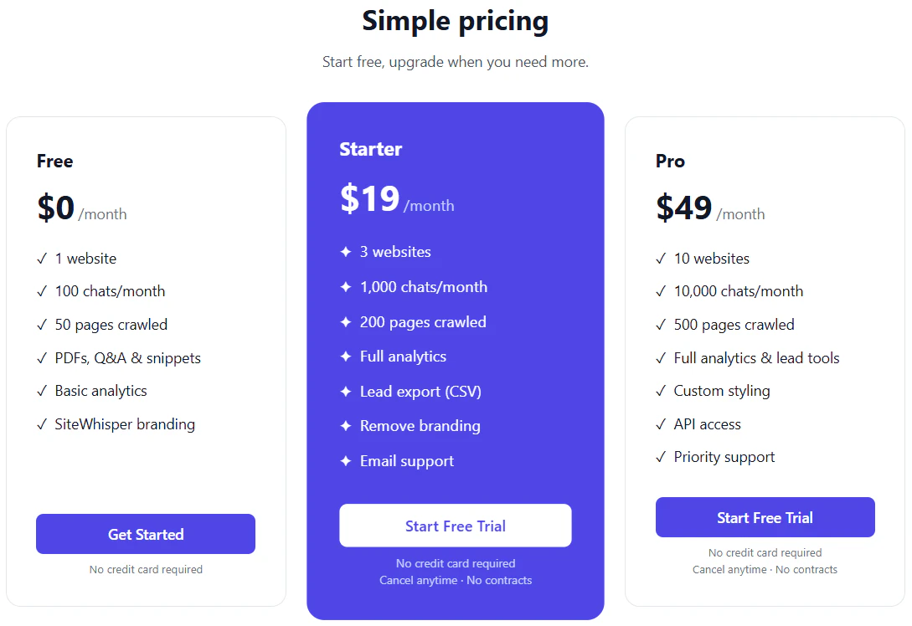912x626 pixels.
Task: Click the sparkle icon beside 3 websites
Action: point(346,252)
